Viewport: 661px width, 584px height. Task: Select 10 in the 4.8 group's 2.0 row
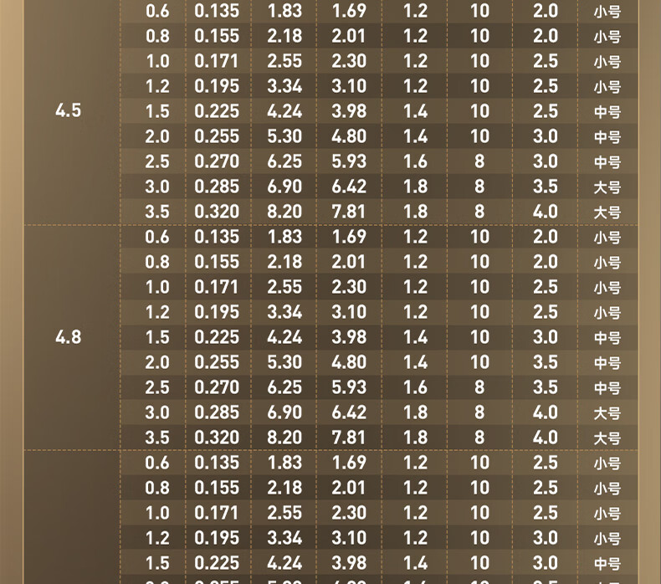click(479, 362)
